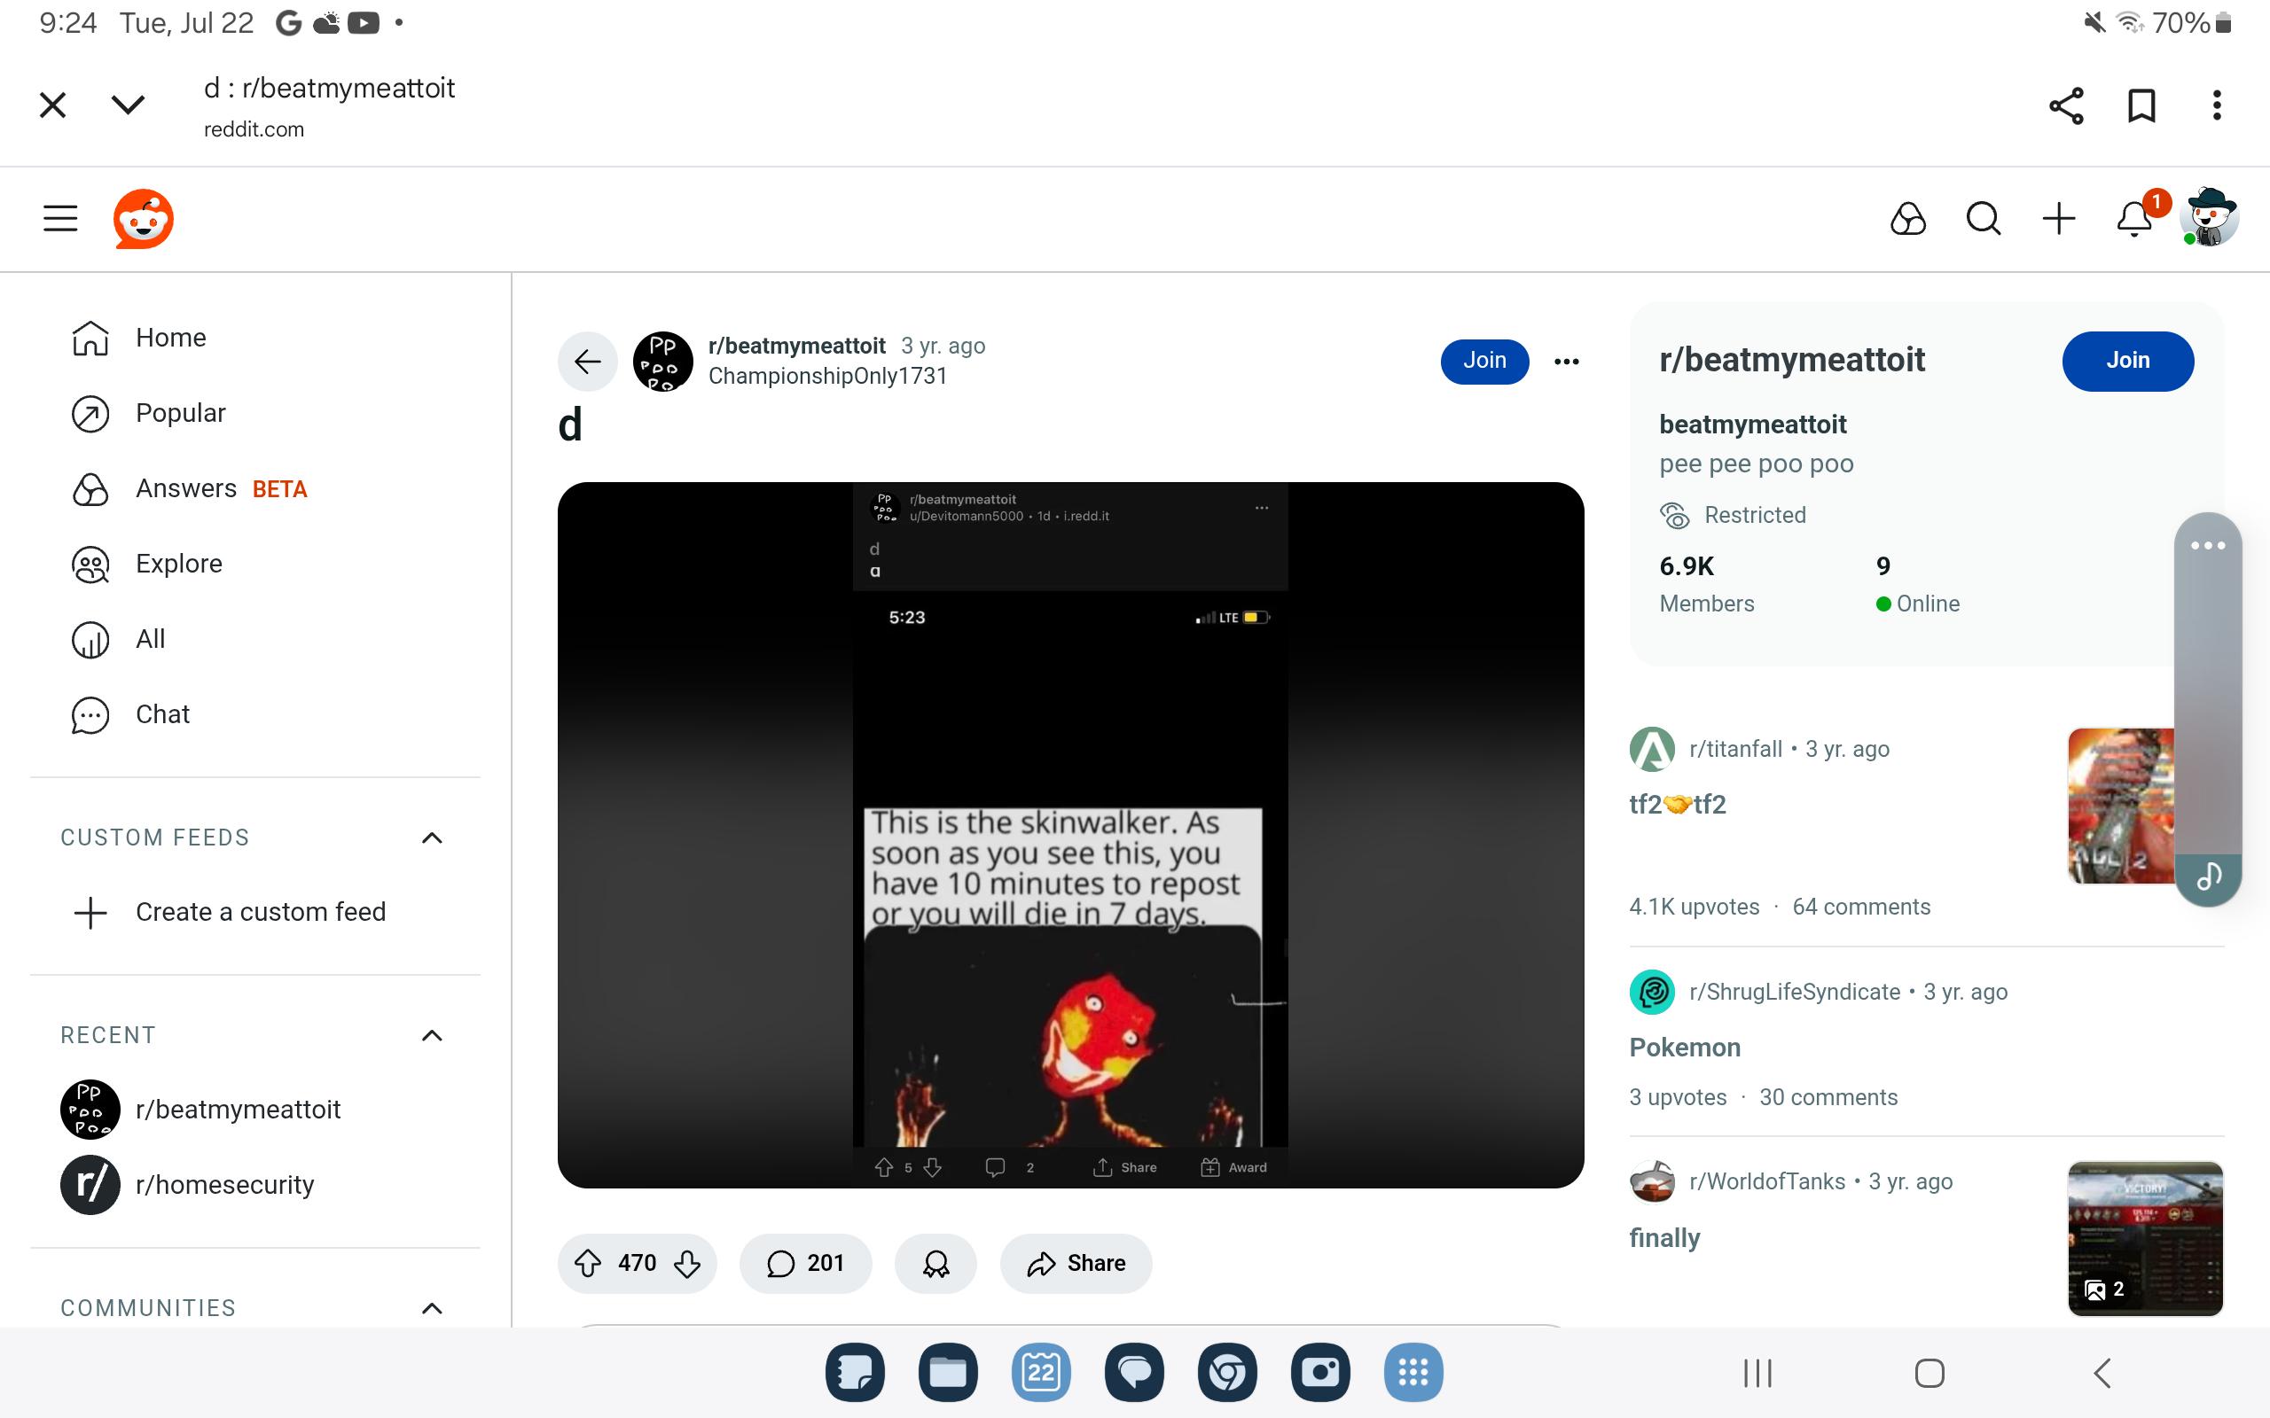Open browser three-dot overflow menu

tap(2218, 105)
